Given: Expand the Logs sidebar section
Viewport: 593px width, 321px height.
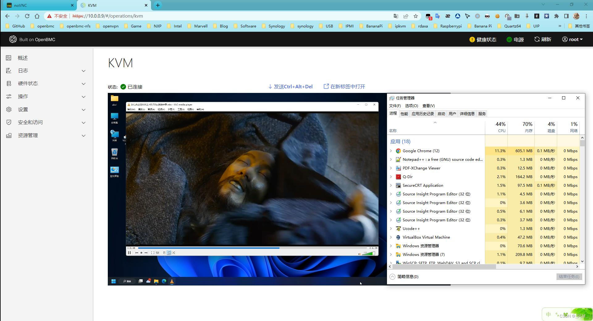Looking at the screenshot, I should coord(46,71).
